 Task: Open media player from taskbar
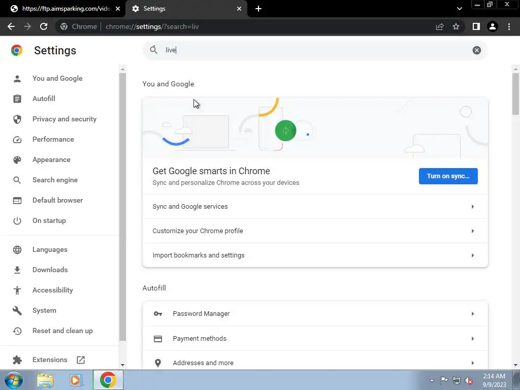pyautogui.click(x=76, y=380)
